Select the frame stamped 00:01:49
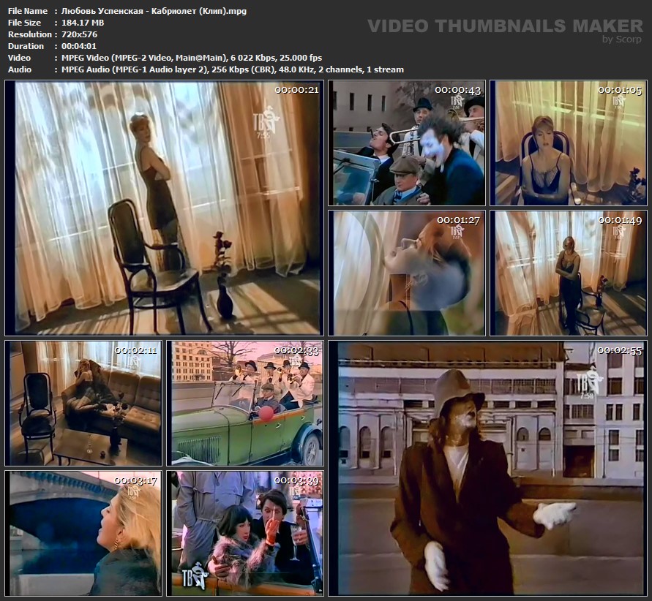652x601 pixels. coord(569,273)
